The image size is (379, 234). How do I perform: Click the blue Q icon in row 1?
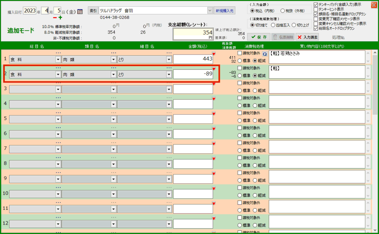click(x=265, y=54)
